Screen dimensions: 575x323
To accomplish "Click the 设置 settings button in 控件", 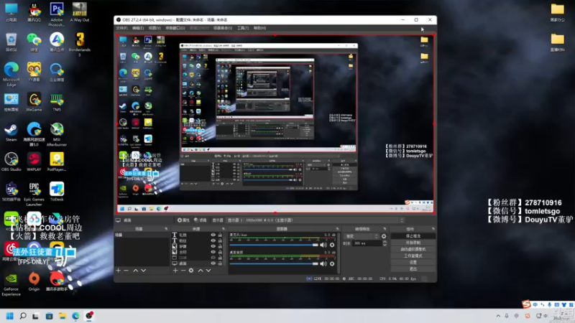I will tap(413, 262).
